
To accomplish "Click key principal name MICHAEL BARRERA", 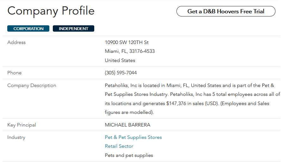I will pos(127,125).
